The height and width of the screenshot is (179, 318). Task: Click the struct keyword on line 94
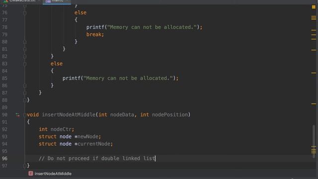[48, 144]
